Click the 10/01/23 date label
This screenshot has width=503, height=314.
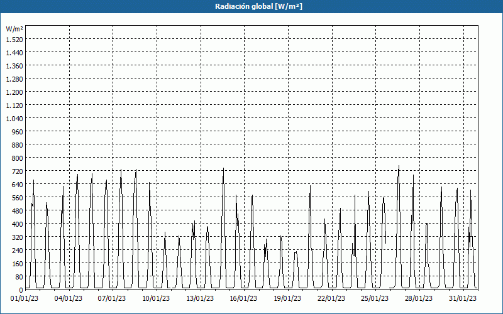pyautogui.click(x=156, y=299)
